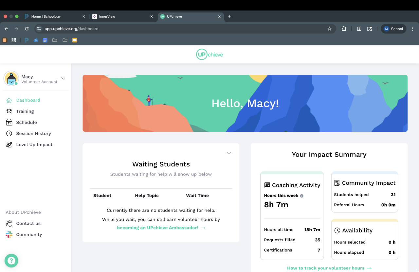The width and height of the screenshot is (419, 272).
Task: Open a new browser tab
Action: click(230, 16)
